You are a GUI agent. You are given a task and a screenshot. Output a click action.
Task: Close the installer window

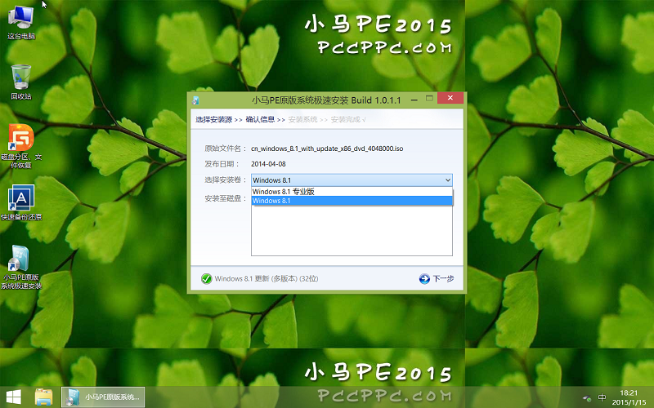(x=450, y=99)
